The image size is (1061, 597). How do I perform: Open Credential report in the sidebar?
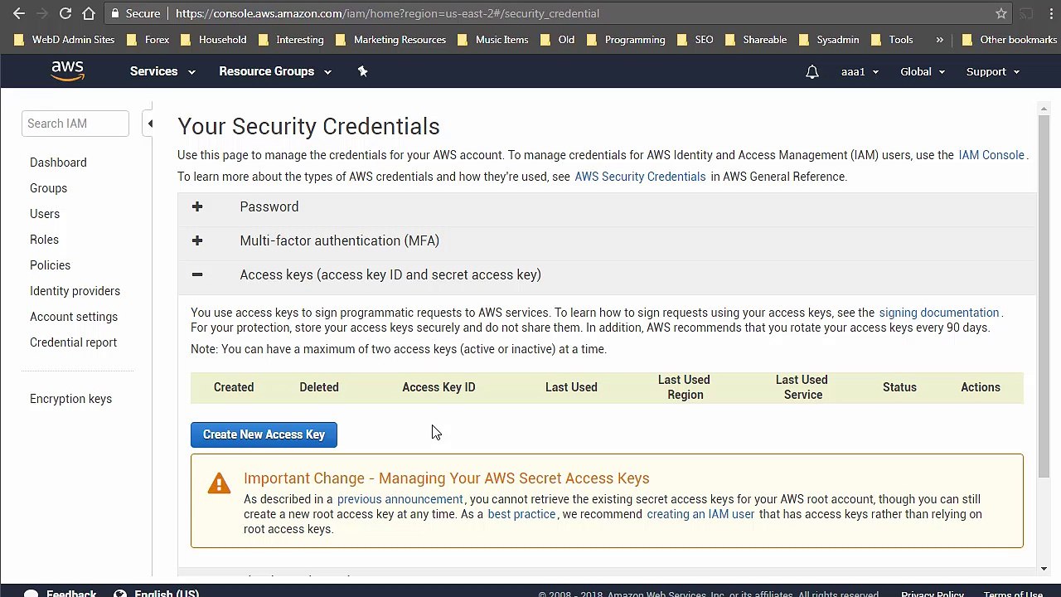pyautogui.click(x=73, y=342)
